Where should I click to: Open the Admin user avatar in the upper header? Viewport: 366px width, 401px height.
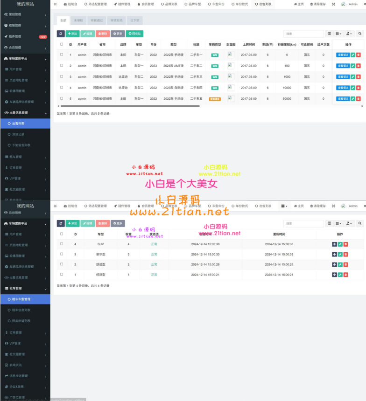[x=344, y=4]
